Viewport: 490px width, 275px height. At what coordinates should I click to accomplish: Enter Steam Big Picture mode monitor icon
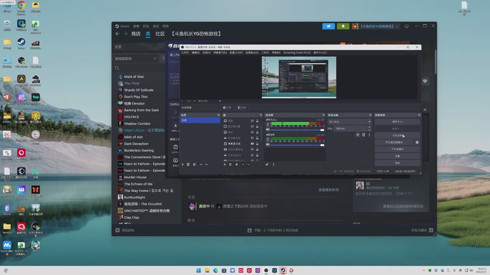pyautogui.click(x=406, y=26)
